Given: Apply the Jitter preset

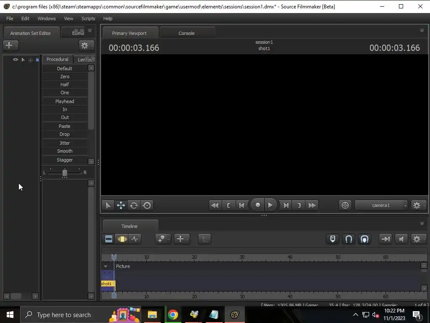Looking at the screenshot, I should point(65,143).
